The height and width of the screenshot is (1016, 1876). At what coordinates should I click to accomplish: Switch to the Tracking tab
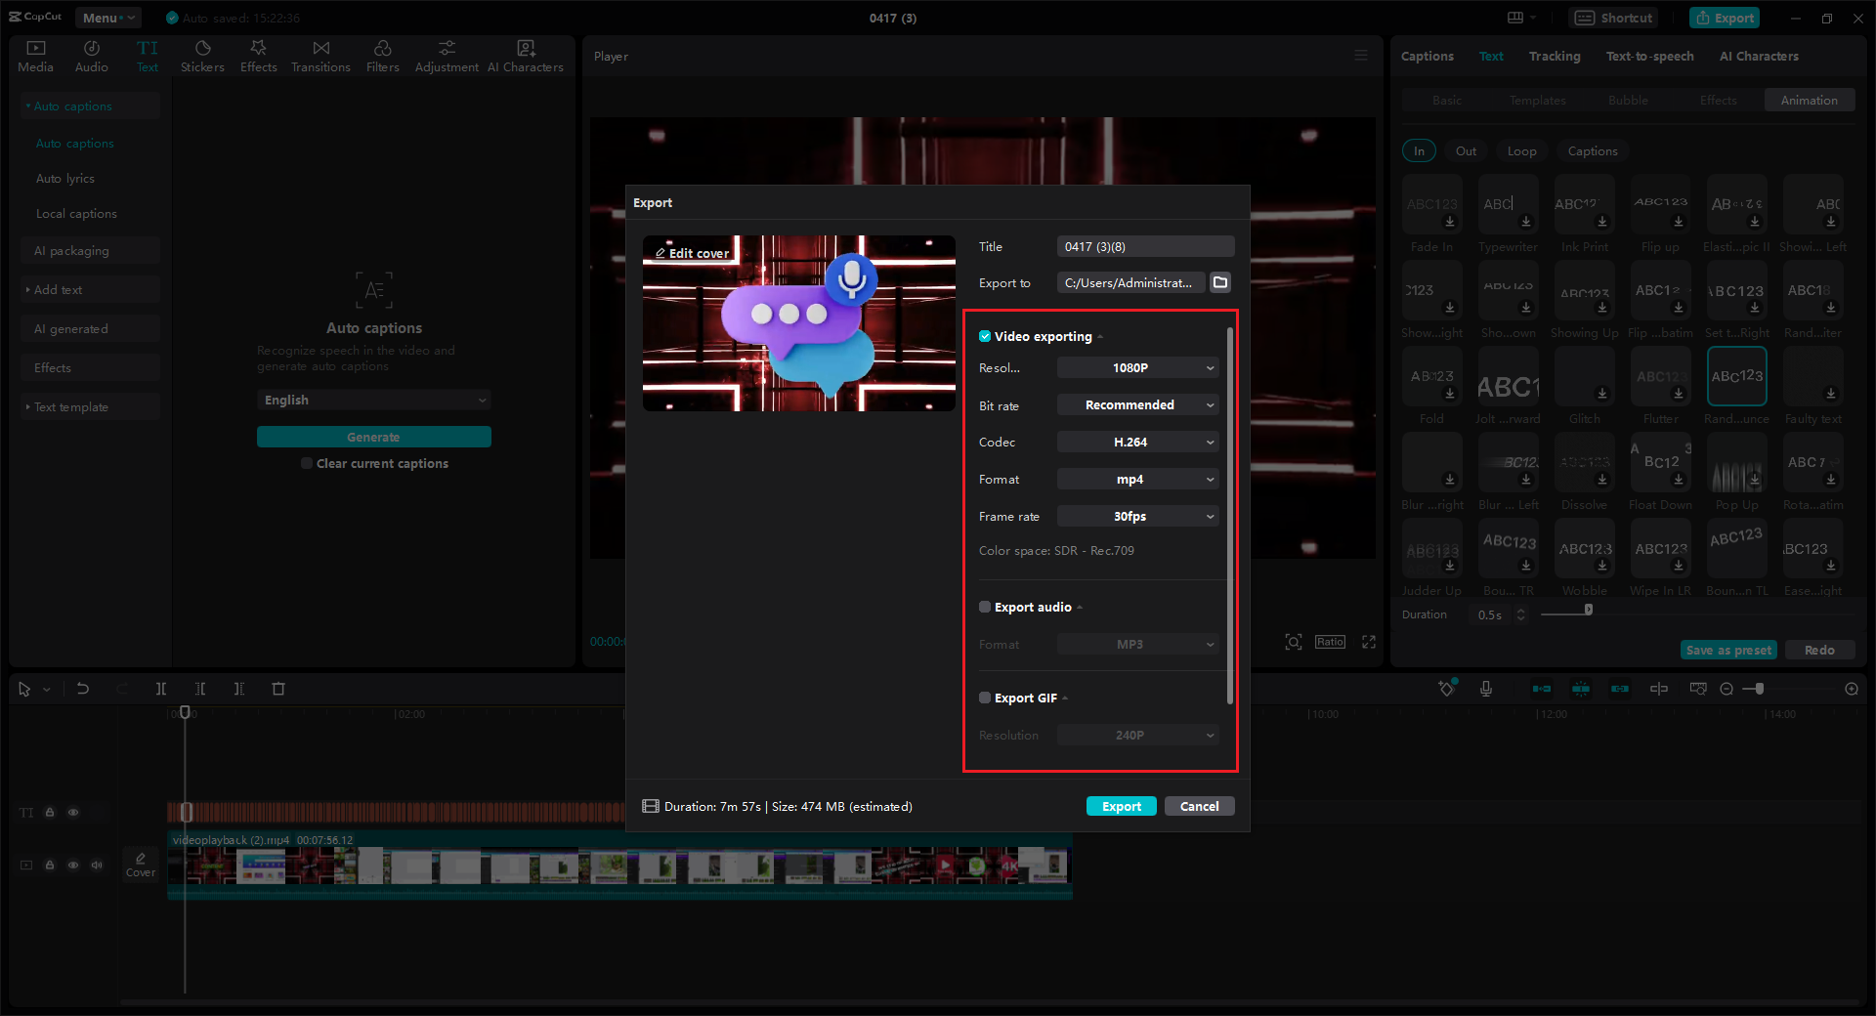1554,56
